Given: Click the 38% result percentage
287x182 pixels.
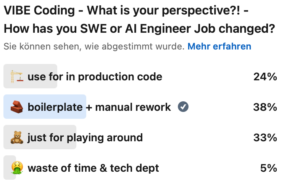Looking at the screenshot, I should point(265,107).
